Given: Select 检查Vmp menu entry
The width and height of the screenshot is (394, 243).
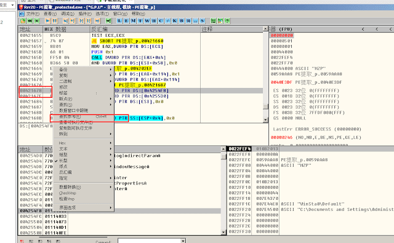Looking at the screenshot, I should pos(84,199).
